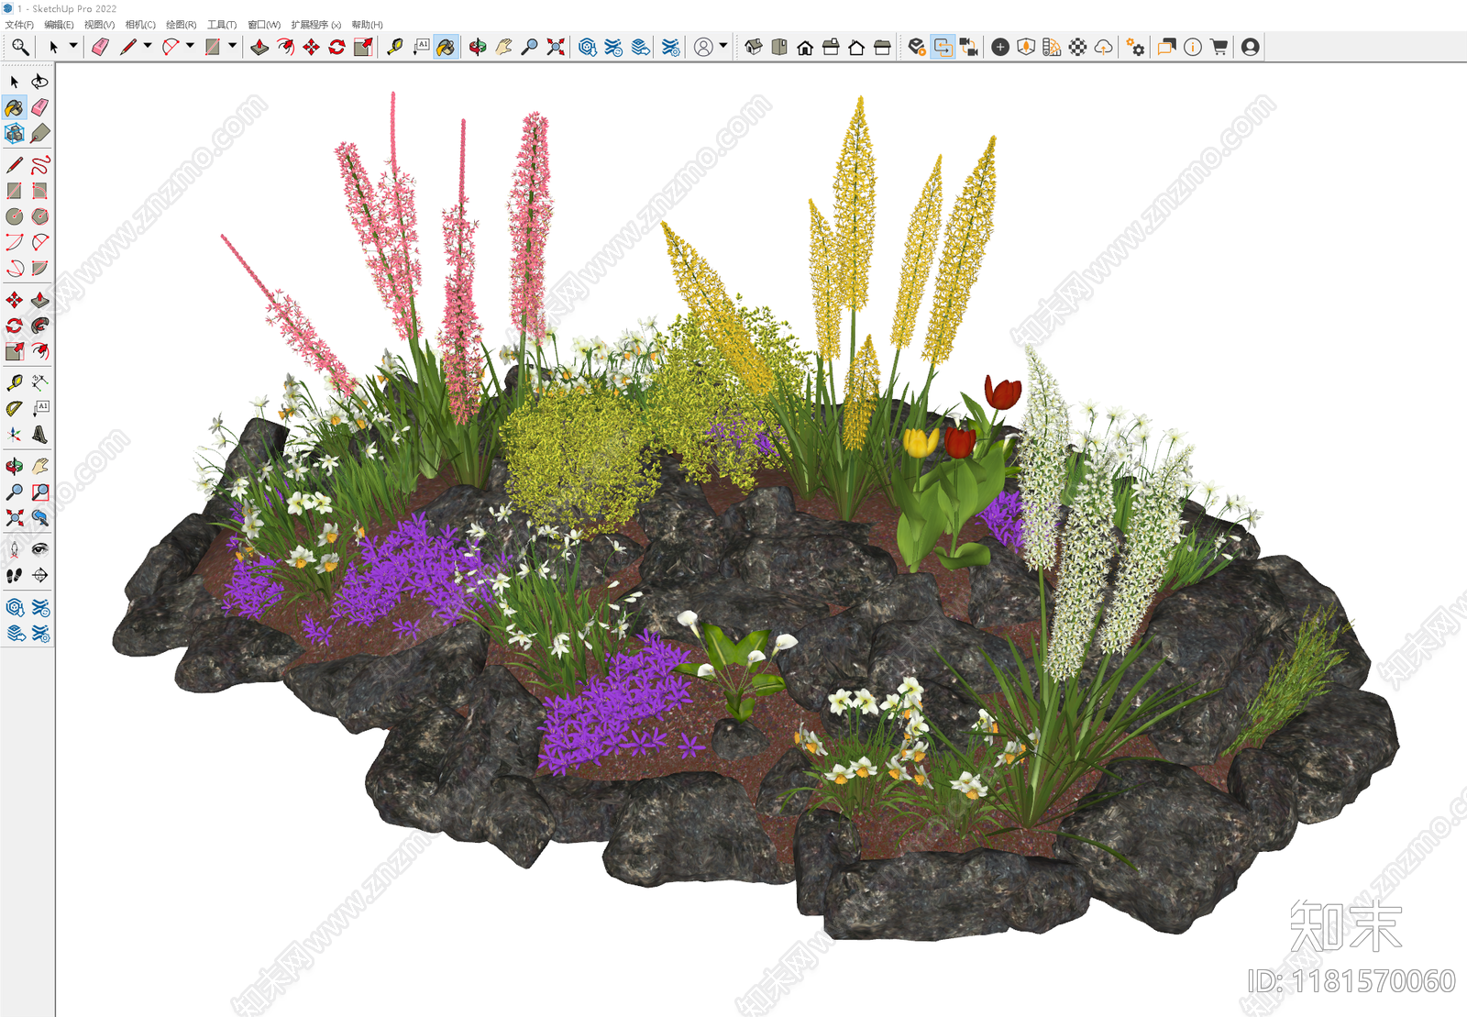Select the Lasso tool in left toolbar
Viewport: 1467px width, 1017px height.
tap(39, 82)
